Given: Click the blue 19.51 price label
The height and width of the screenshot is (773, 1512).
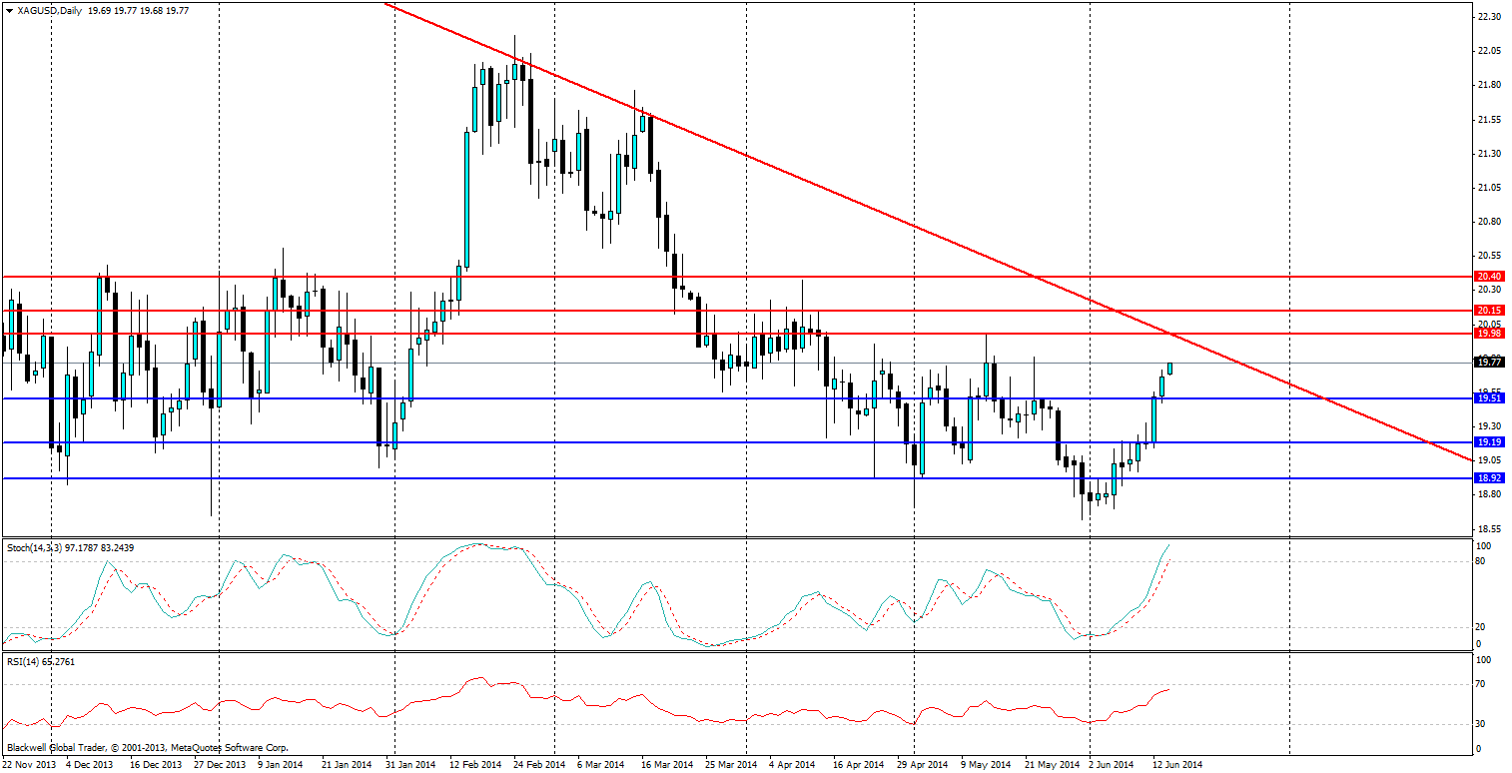Looking at the screenshot, I should pos(1491,398).
